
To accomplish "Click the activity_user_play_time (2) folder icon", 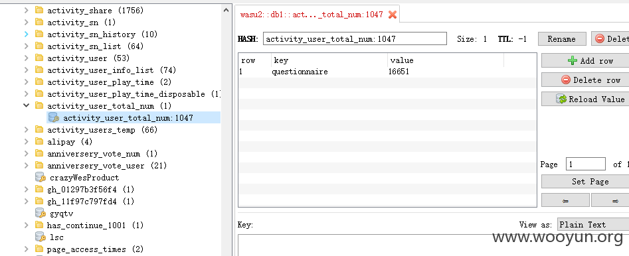I will [x=39, y=82].
